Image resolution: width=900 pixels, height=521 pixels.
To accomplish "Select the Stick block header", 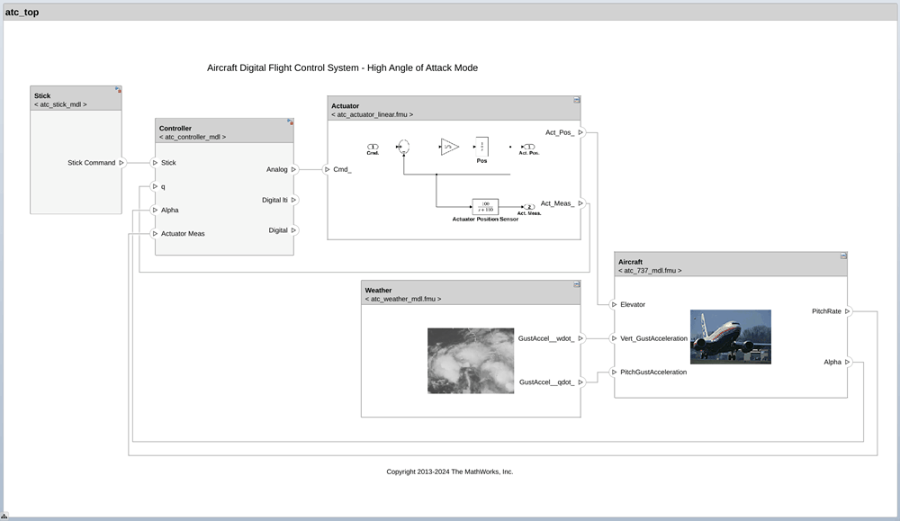I will (76, 99).
